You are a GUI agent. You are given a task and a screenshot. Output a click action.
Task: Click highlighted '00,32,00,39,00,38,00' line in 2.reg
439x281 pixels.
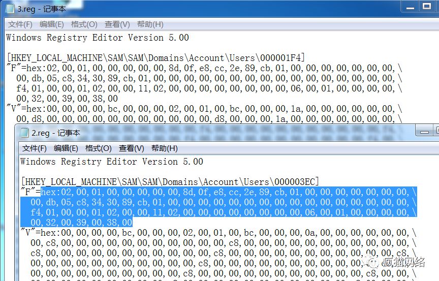click(x=81, y=223)
